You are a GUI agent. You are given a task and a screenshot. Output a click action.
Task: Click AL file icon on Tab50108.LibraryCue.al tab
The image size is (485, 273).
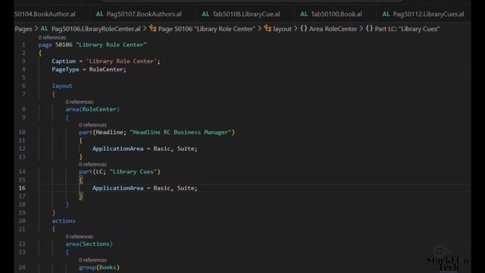pos(205,14)
